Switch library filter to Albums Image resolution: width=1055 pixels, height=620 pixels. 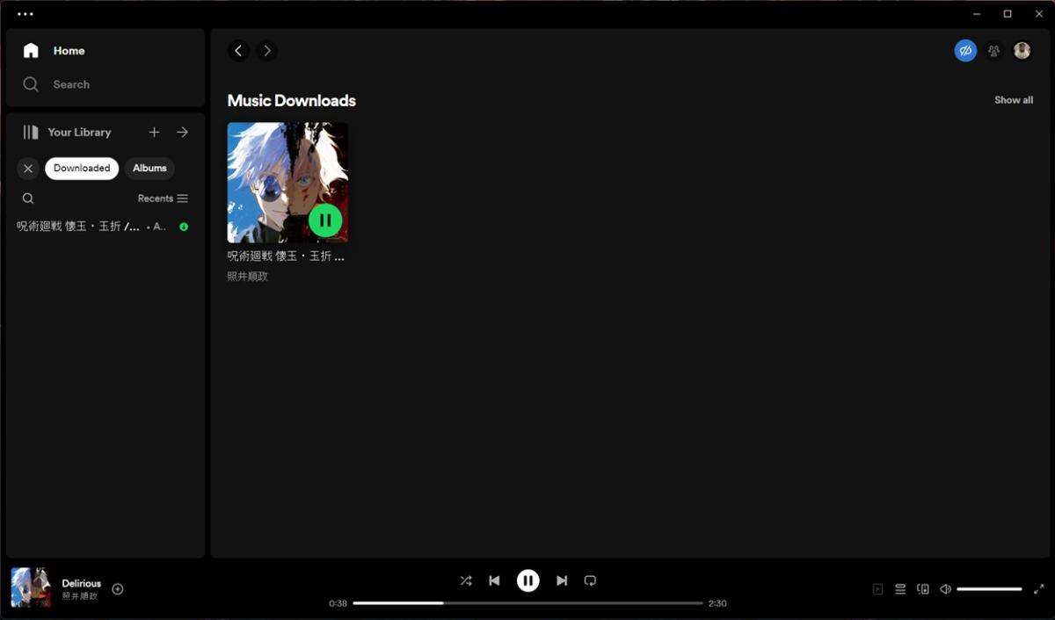(x=149, y=168)
